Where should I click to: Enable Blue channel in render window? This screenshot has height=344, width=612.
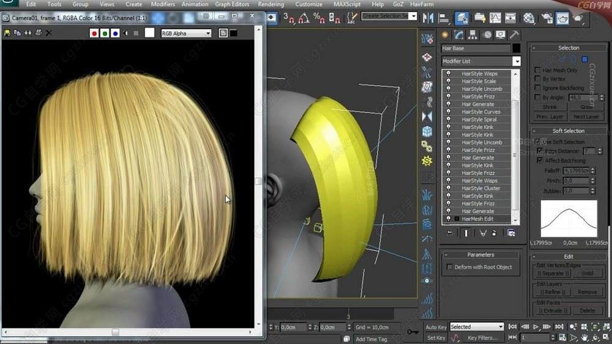pos(115,34)
